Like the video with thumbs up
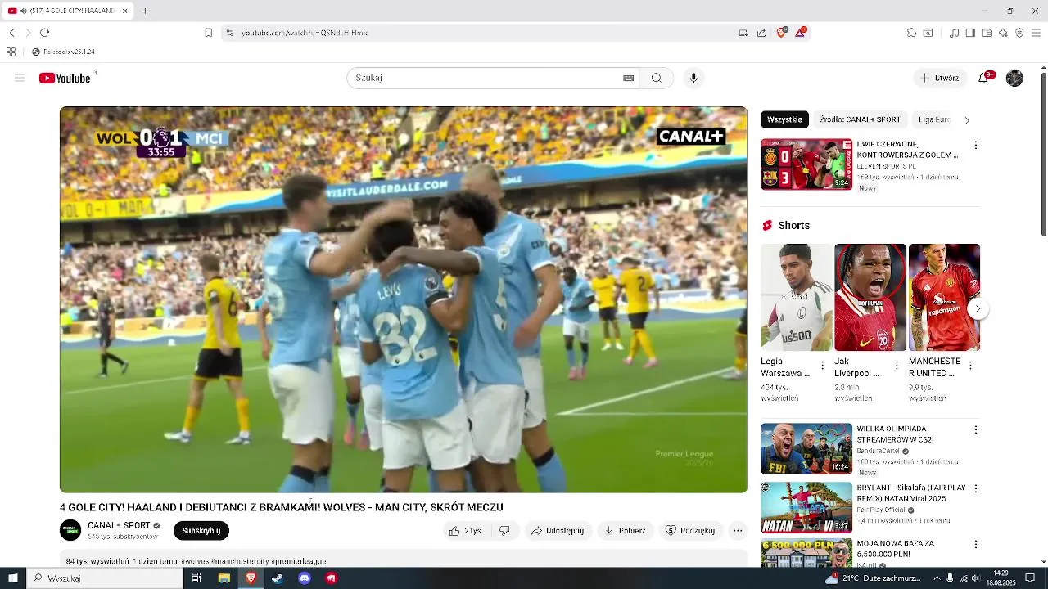Viewport: 1048px width, 589px height. [466, 530]
